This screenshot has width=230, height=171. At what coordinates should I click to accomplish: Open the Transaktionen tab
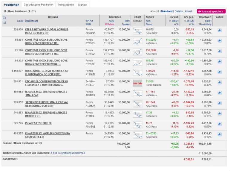65,5
